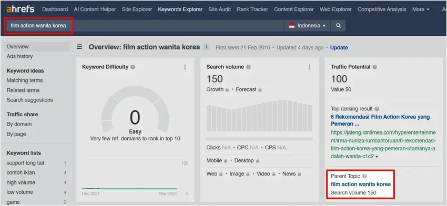Go to Site Explorer
Viewport: 447px width, 206px height.
pyautogui.click(x=137, y=9)
